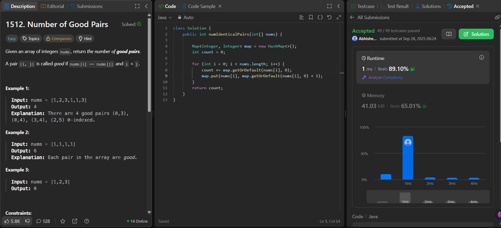
Task: Open the Abhishe... user profile avatar
Action: coord(355,38)
